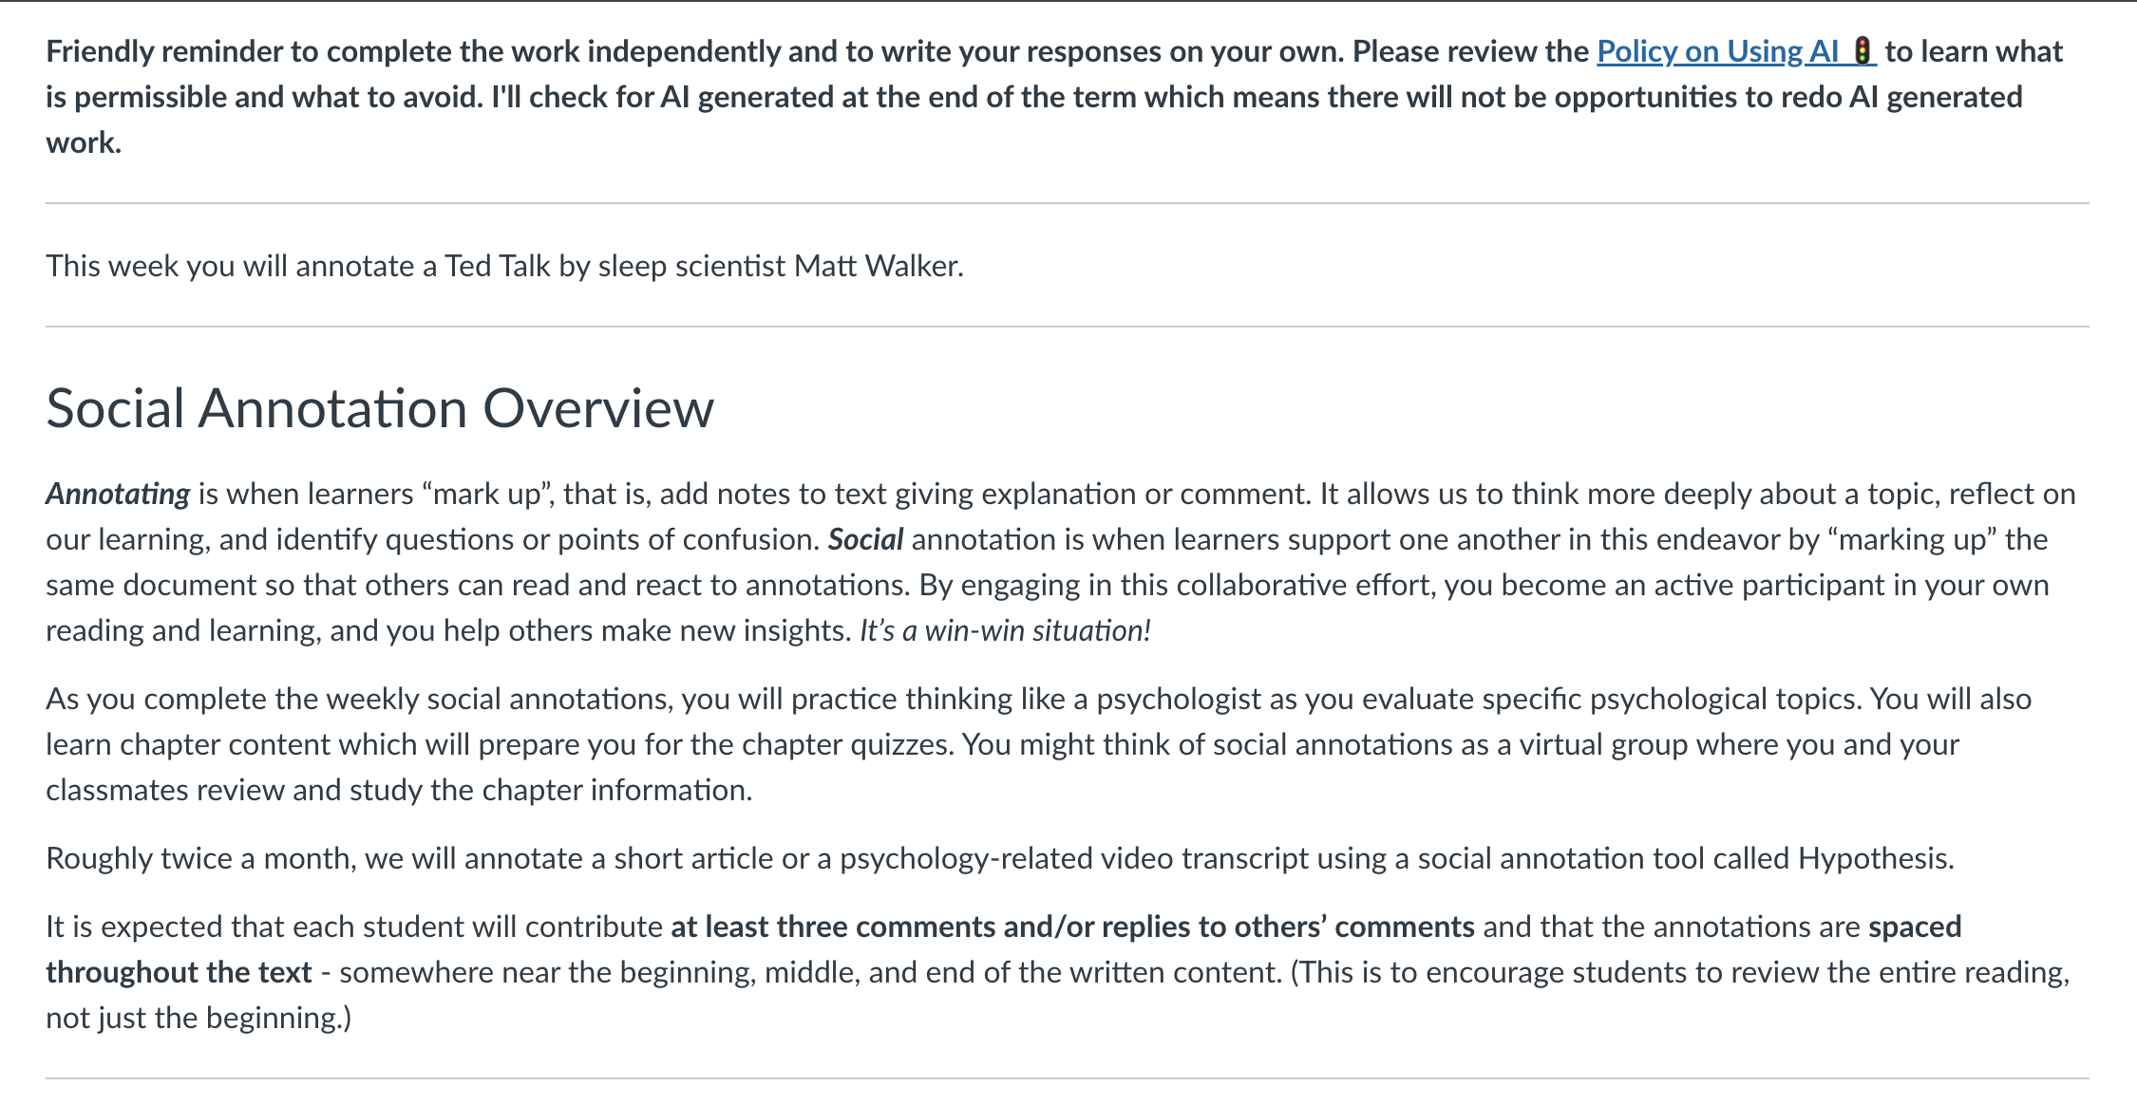Screen dimensions: 2137x1105
Task: Click the divider above the Overview heading
Action: click(x=1068, y=327)
